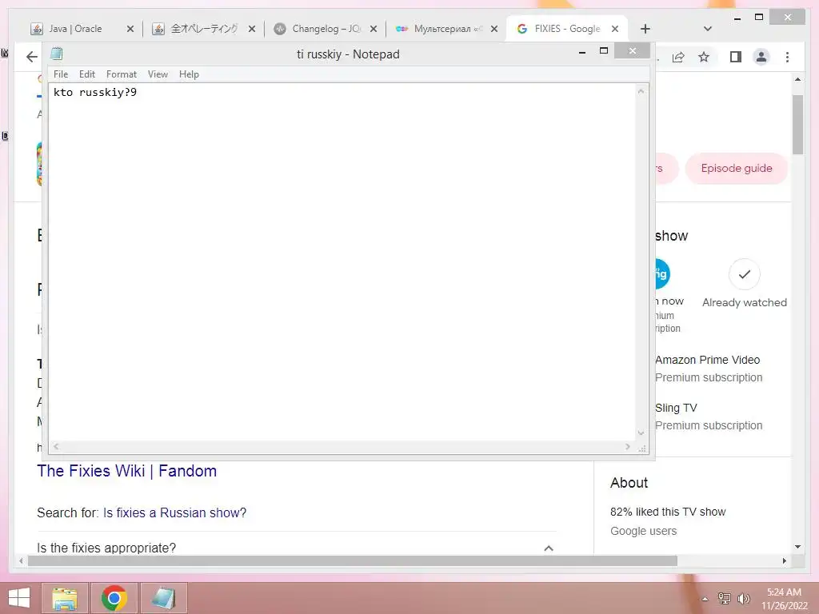Image resolution: width=819 pixels, height=614 pixels.
Task: Share this page from Chrome toolbar
Action: point(678,57)
